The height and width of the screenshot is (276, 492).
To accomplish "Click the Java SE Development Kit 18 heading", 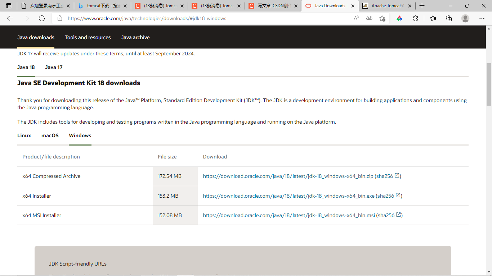I will coord(79,83).
